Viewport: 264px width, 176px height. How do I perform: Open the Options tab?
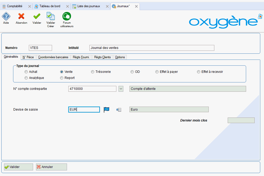(120, 57)
